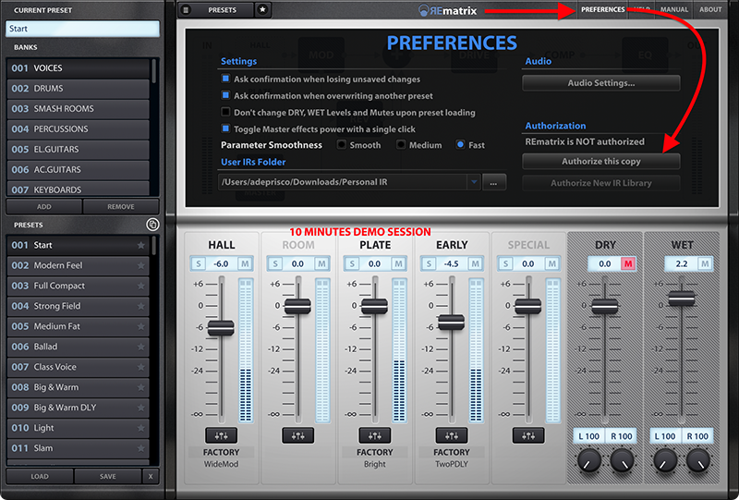Click the WET right pan knob
The width and height of the screenshot is (739, 500).
pos(698,461)
